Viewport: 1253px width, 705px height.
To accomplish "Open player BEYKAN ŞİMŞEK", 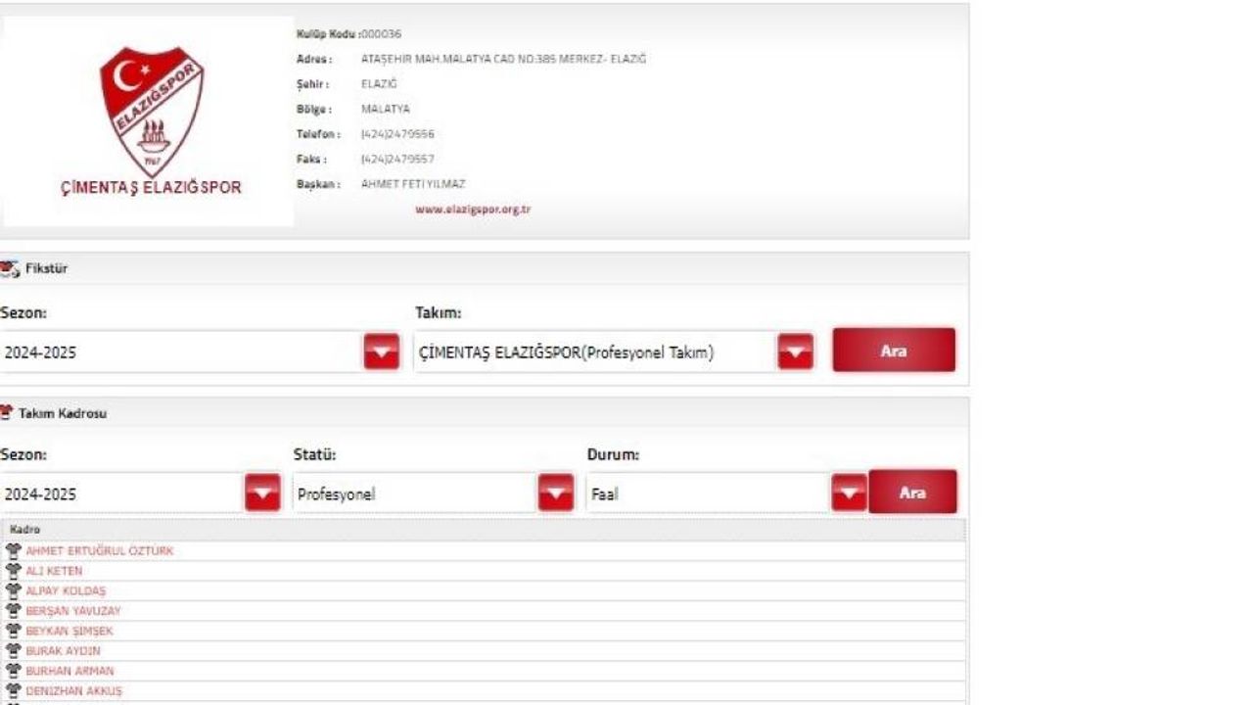I will (x=70, y=632).
